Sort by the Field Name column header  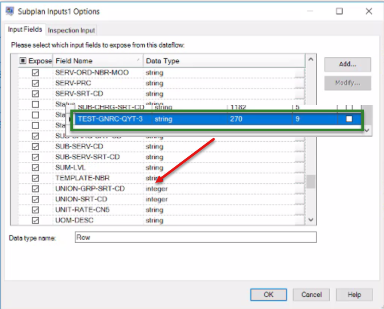tap(98, 61)
